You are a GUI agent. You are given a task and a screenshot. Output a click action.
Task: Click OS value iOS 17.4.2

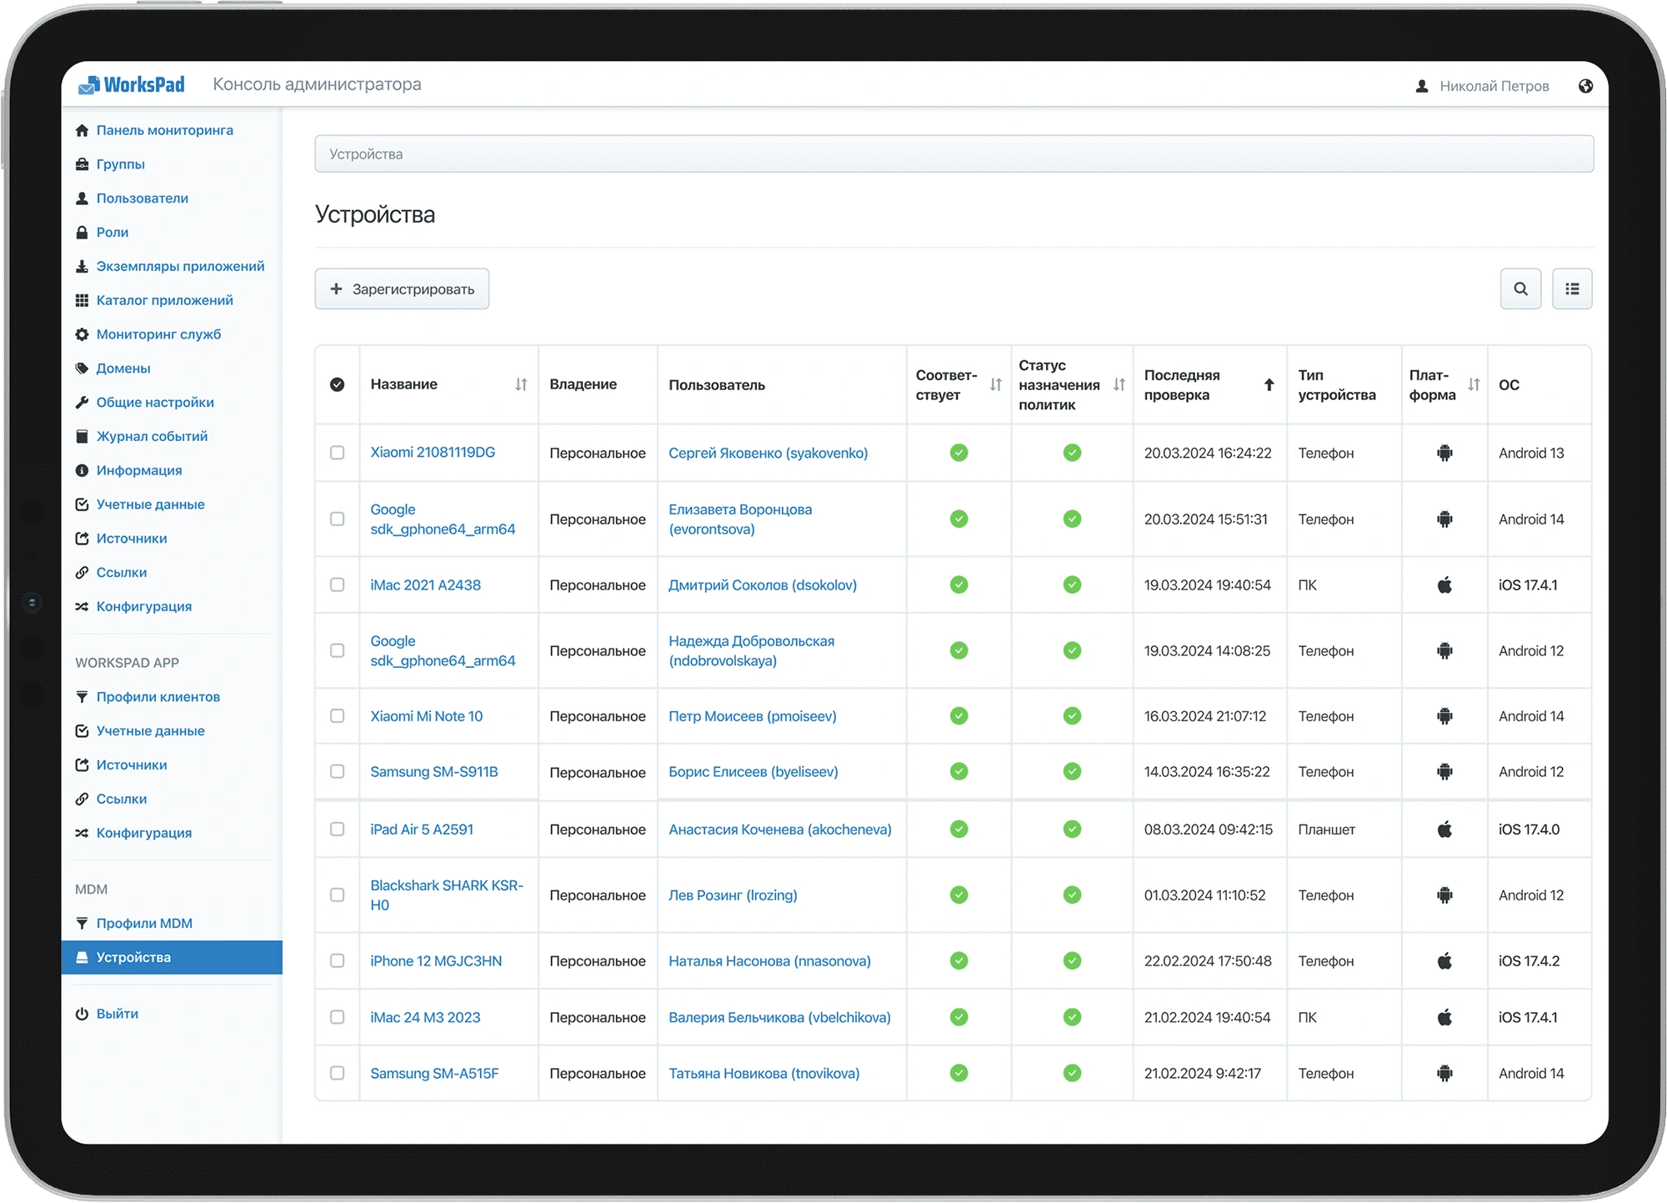click(x=1528, y=960)
